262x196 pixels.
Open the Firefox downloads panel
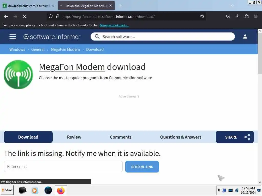coord(237,17)
